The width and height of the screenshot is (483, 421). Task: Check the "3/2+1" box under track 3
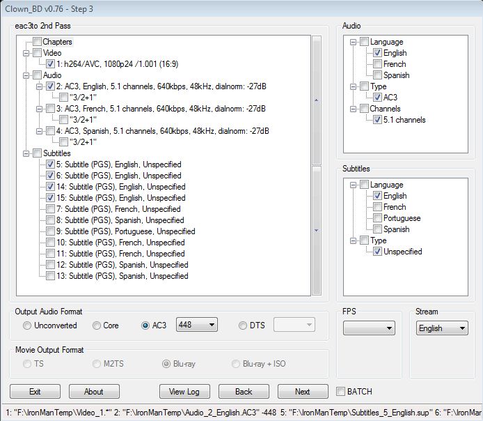(63, 120)
